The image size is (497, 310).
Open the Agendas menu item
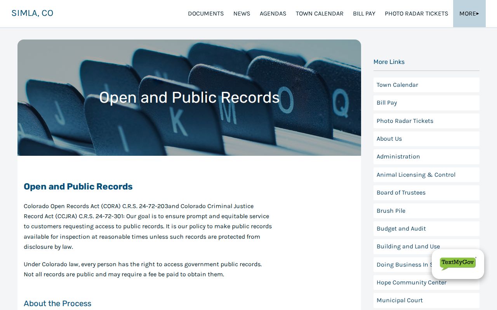pyautogui.click(x=273, y=14)
